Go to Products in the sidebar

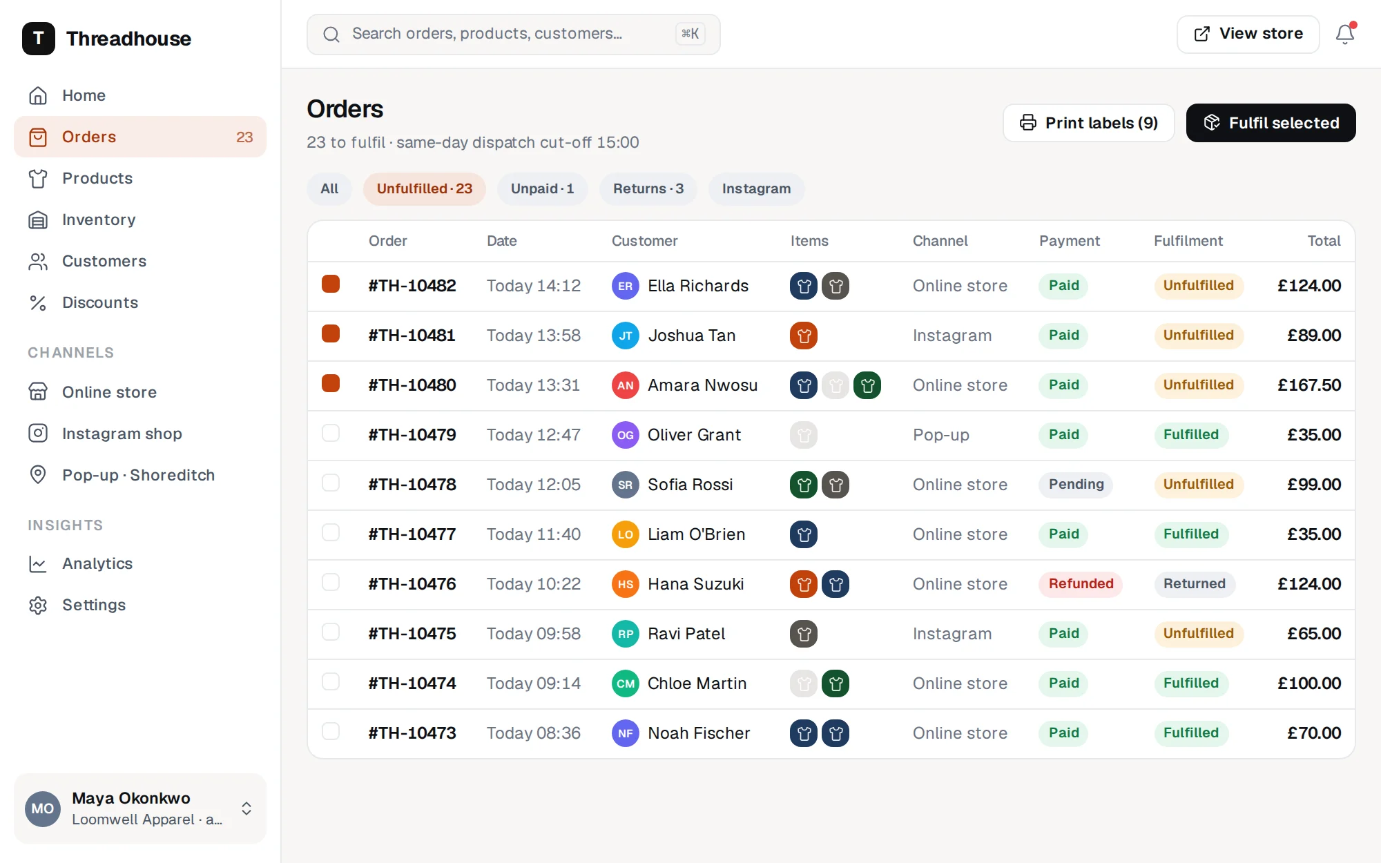coord(140,178)
